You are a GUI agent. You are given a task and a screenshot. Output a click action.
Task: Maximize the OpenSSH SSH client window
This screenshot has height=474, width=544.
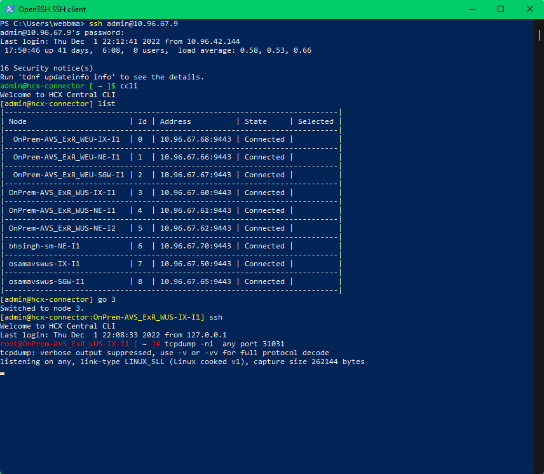(x=501, y=10)
